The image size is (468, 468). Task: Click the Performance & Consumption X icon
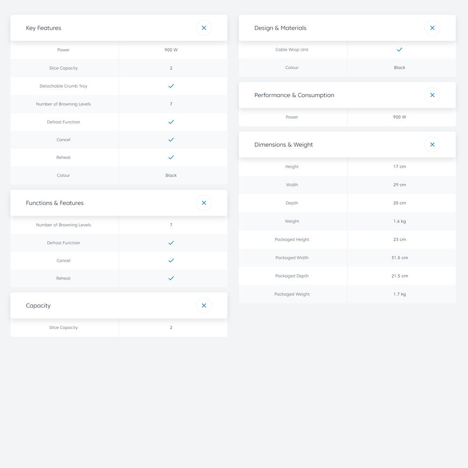432,95
